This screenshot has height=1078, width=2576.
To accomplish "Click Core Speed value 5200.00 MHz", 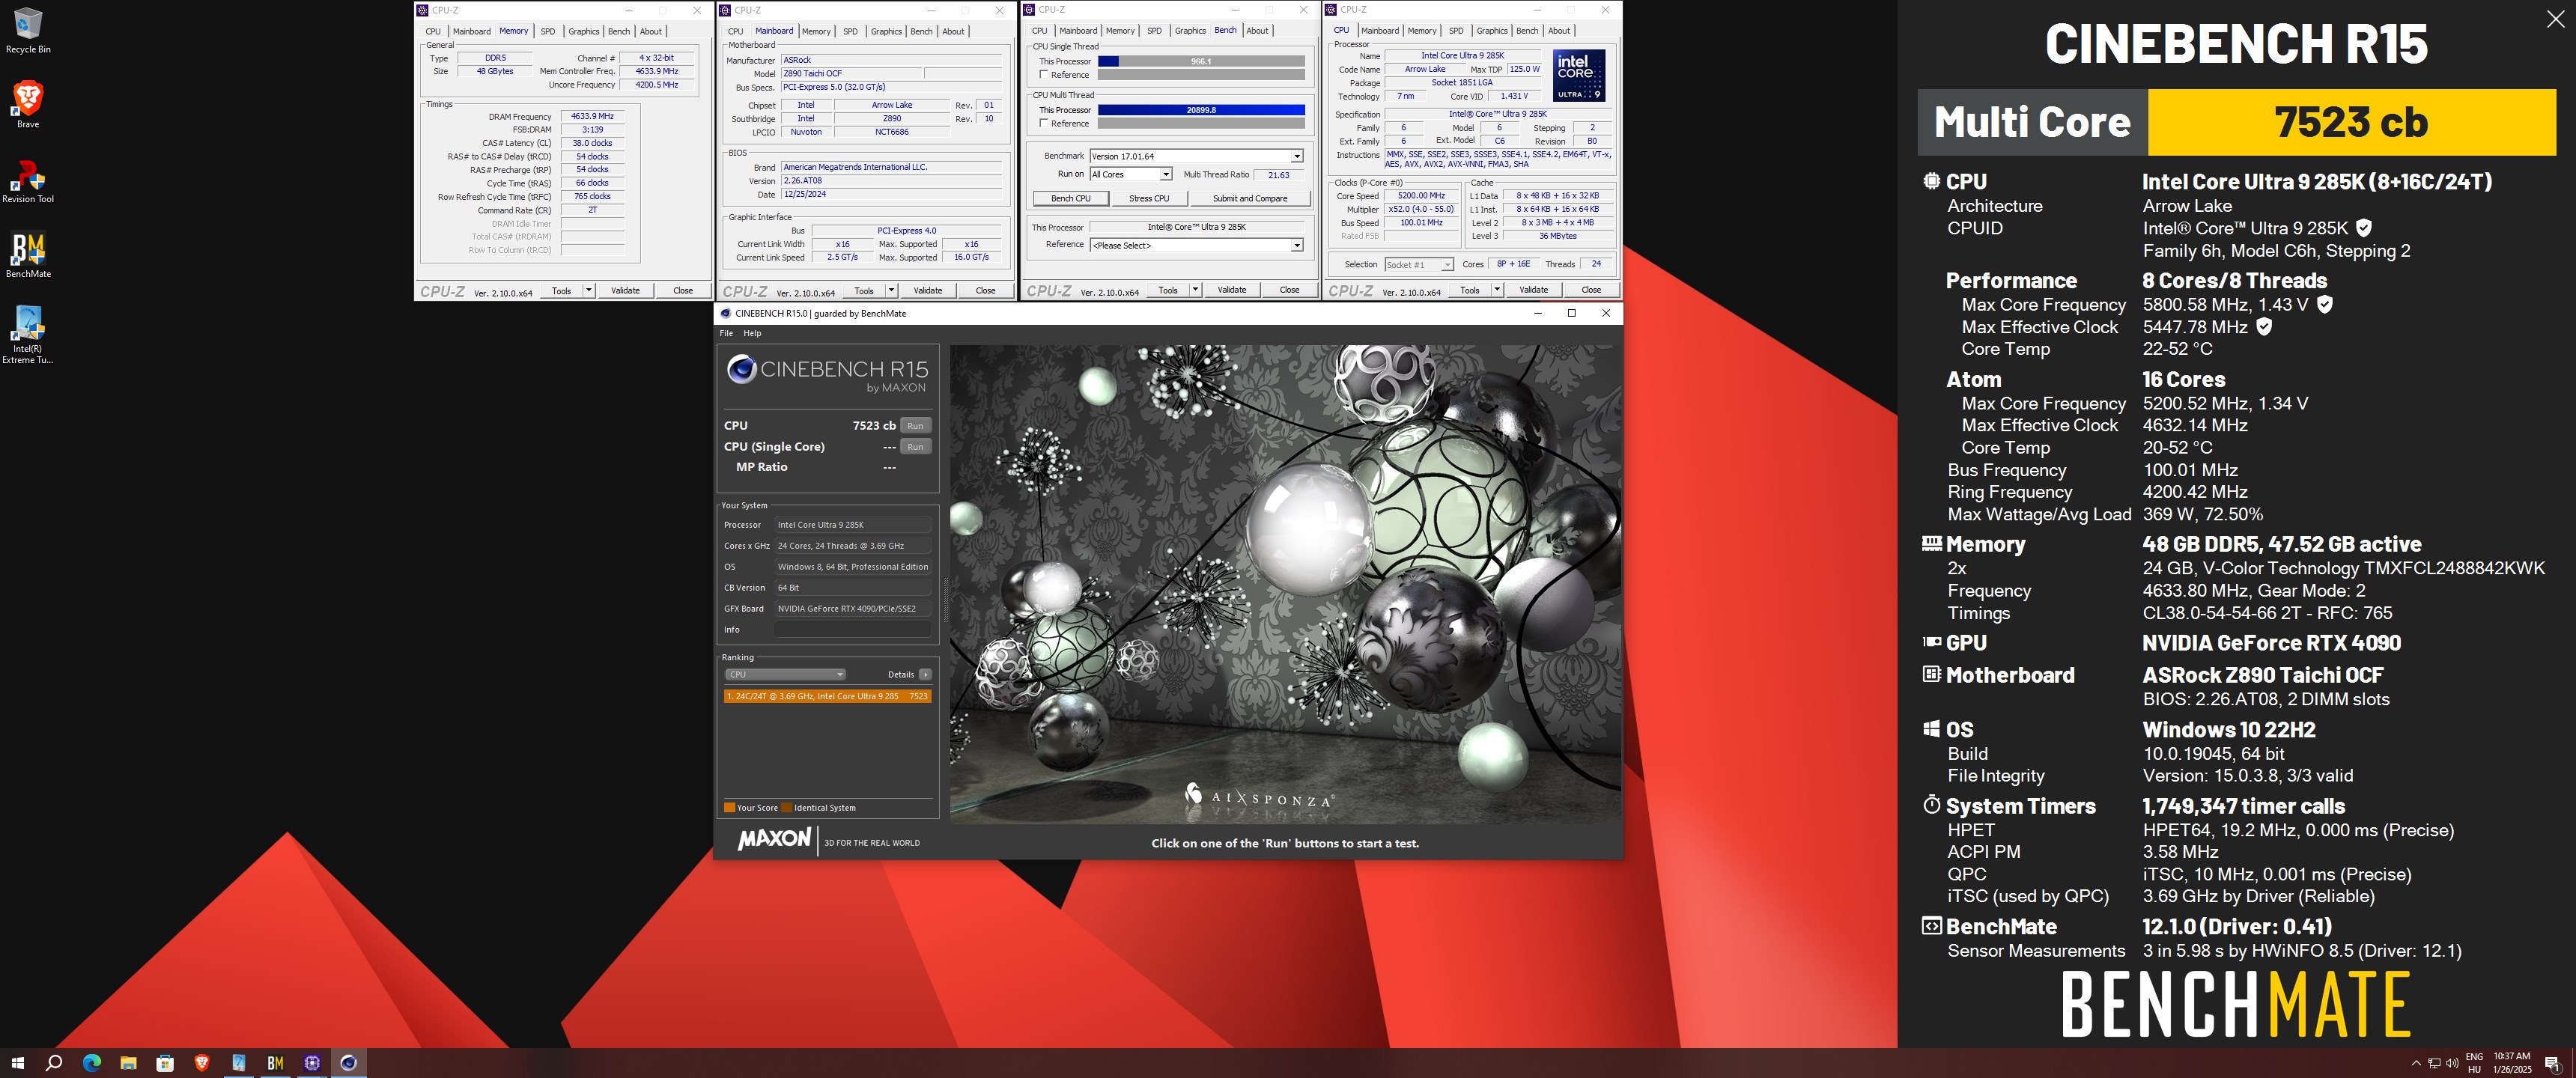I will (x=1421, y=196).
